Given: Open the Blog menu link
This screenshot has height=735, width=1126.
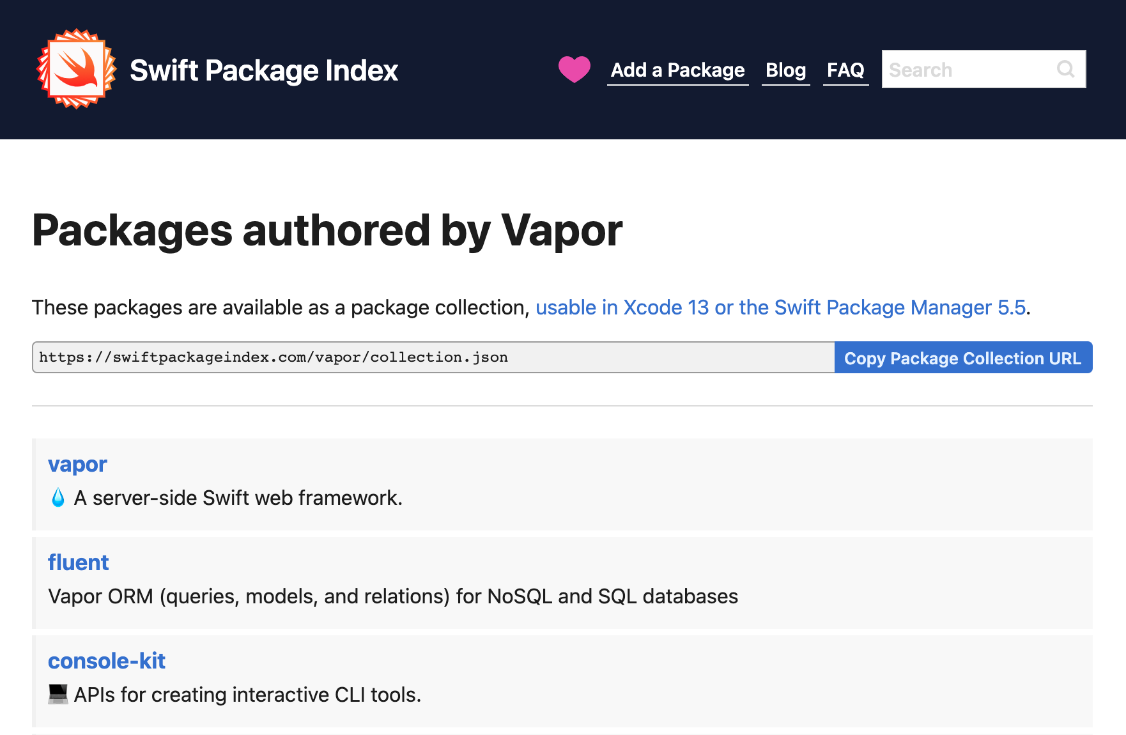Looking at the screenshot, I should [785, 70].
